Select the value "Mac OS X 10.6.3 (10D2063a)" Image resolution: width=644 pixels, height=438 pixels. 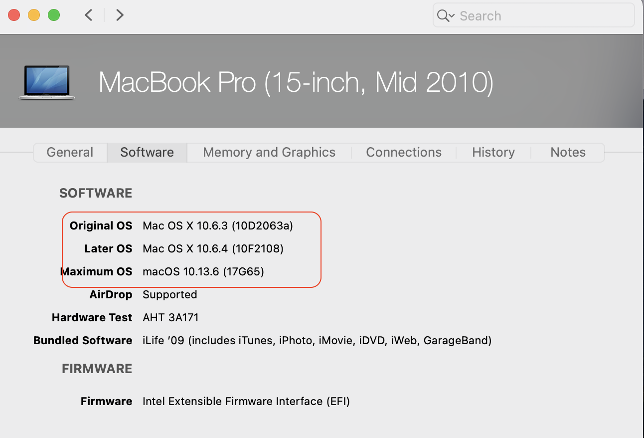click(218, 226)
